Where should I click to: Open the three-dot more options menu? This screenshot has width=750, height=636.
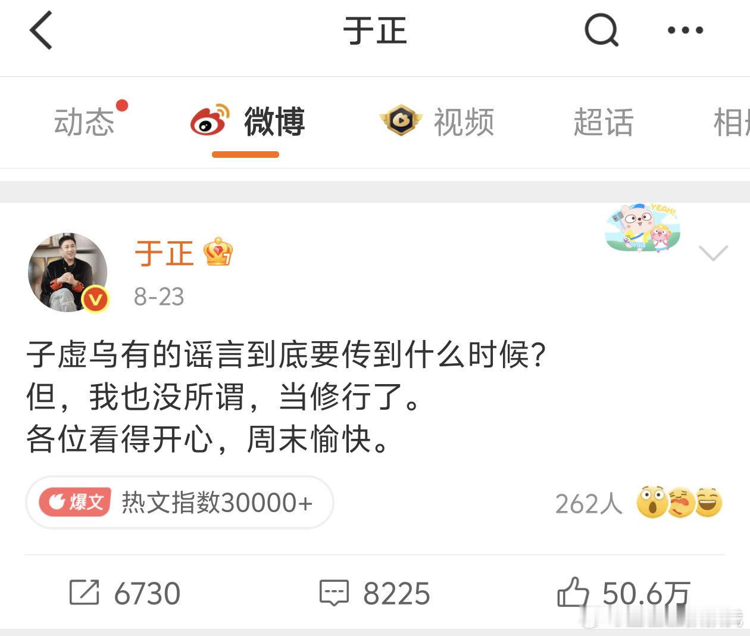[x=685, y=30]
